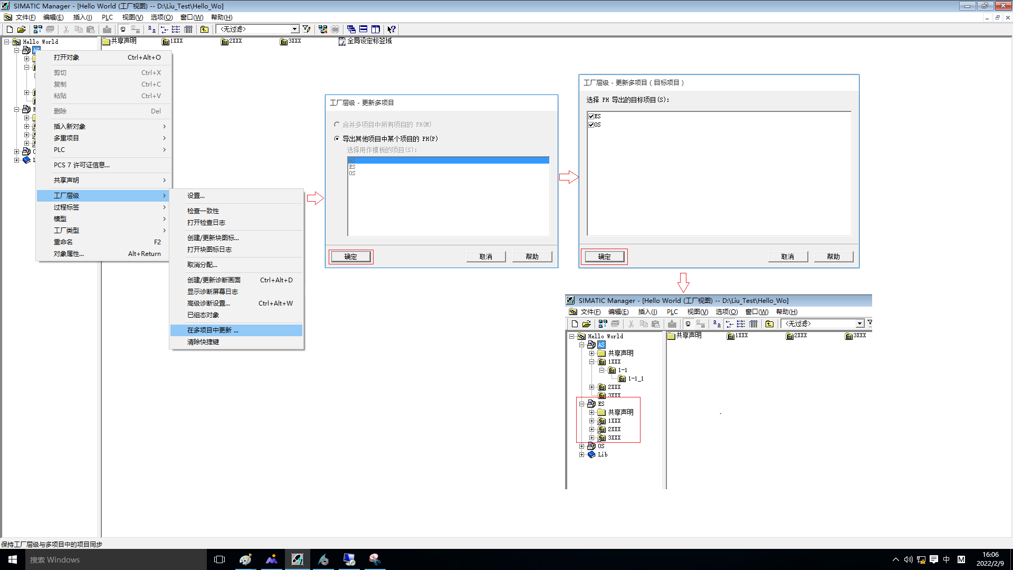Click 取消 in target project dialog
Viewport: 1013px width, 570px height.
(x=787, y=257)
